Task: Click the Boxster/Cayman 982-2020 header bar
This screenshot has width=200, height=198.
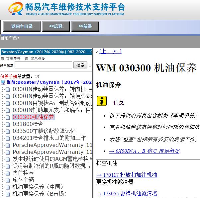Action: pos(46,52)
